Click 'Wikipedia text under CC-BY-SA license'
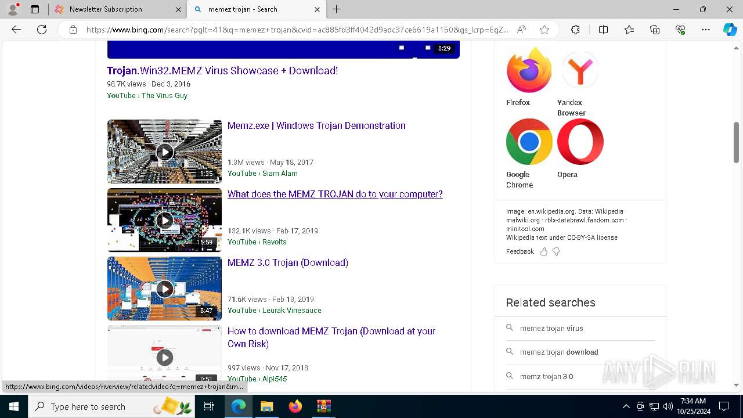This screenshot has width=743, height=418. coord(561,237)
